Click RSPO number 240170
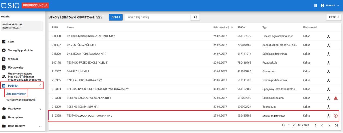 point(56,63)
